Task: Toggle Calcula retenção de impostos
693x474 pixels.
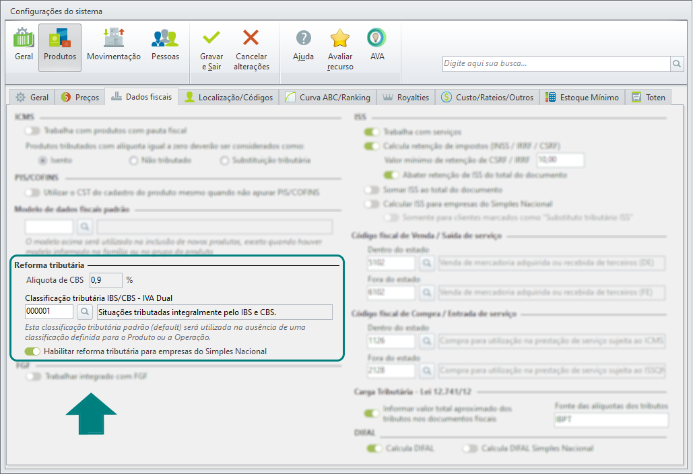Action: [372, 146]
